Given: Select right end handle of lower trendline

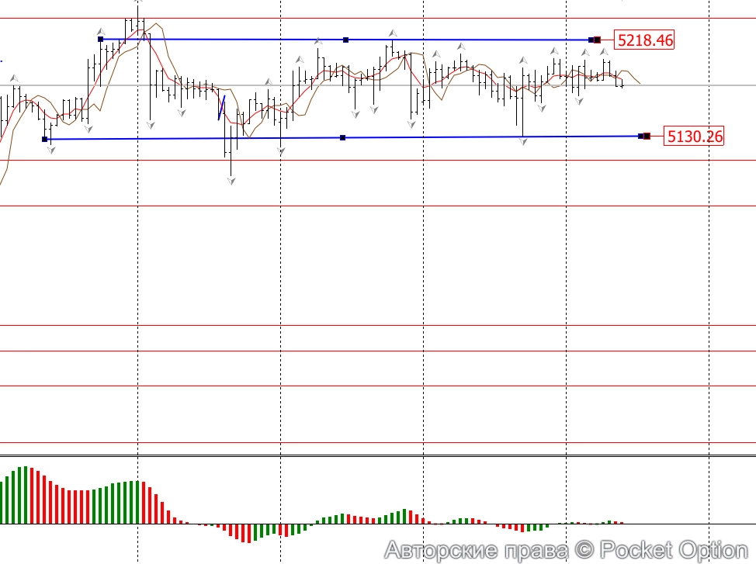Looking at the screenshot, I should pyautogui.click(x=644, y=137).
